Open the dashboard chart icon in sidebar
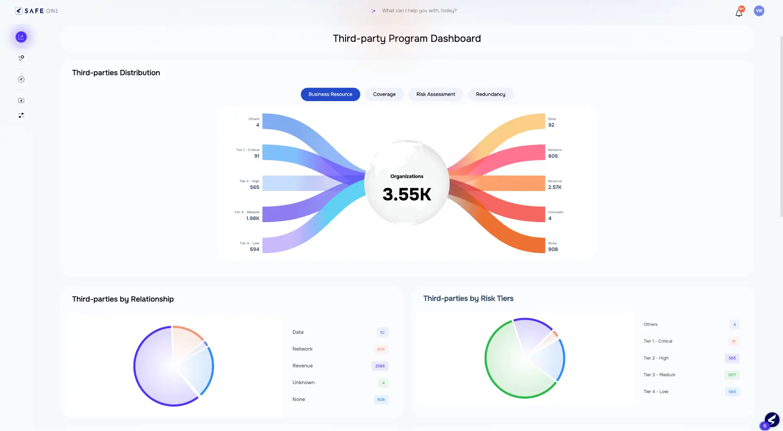This screenshot has height=431, width=783. coord(21,37)
